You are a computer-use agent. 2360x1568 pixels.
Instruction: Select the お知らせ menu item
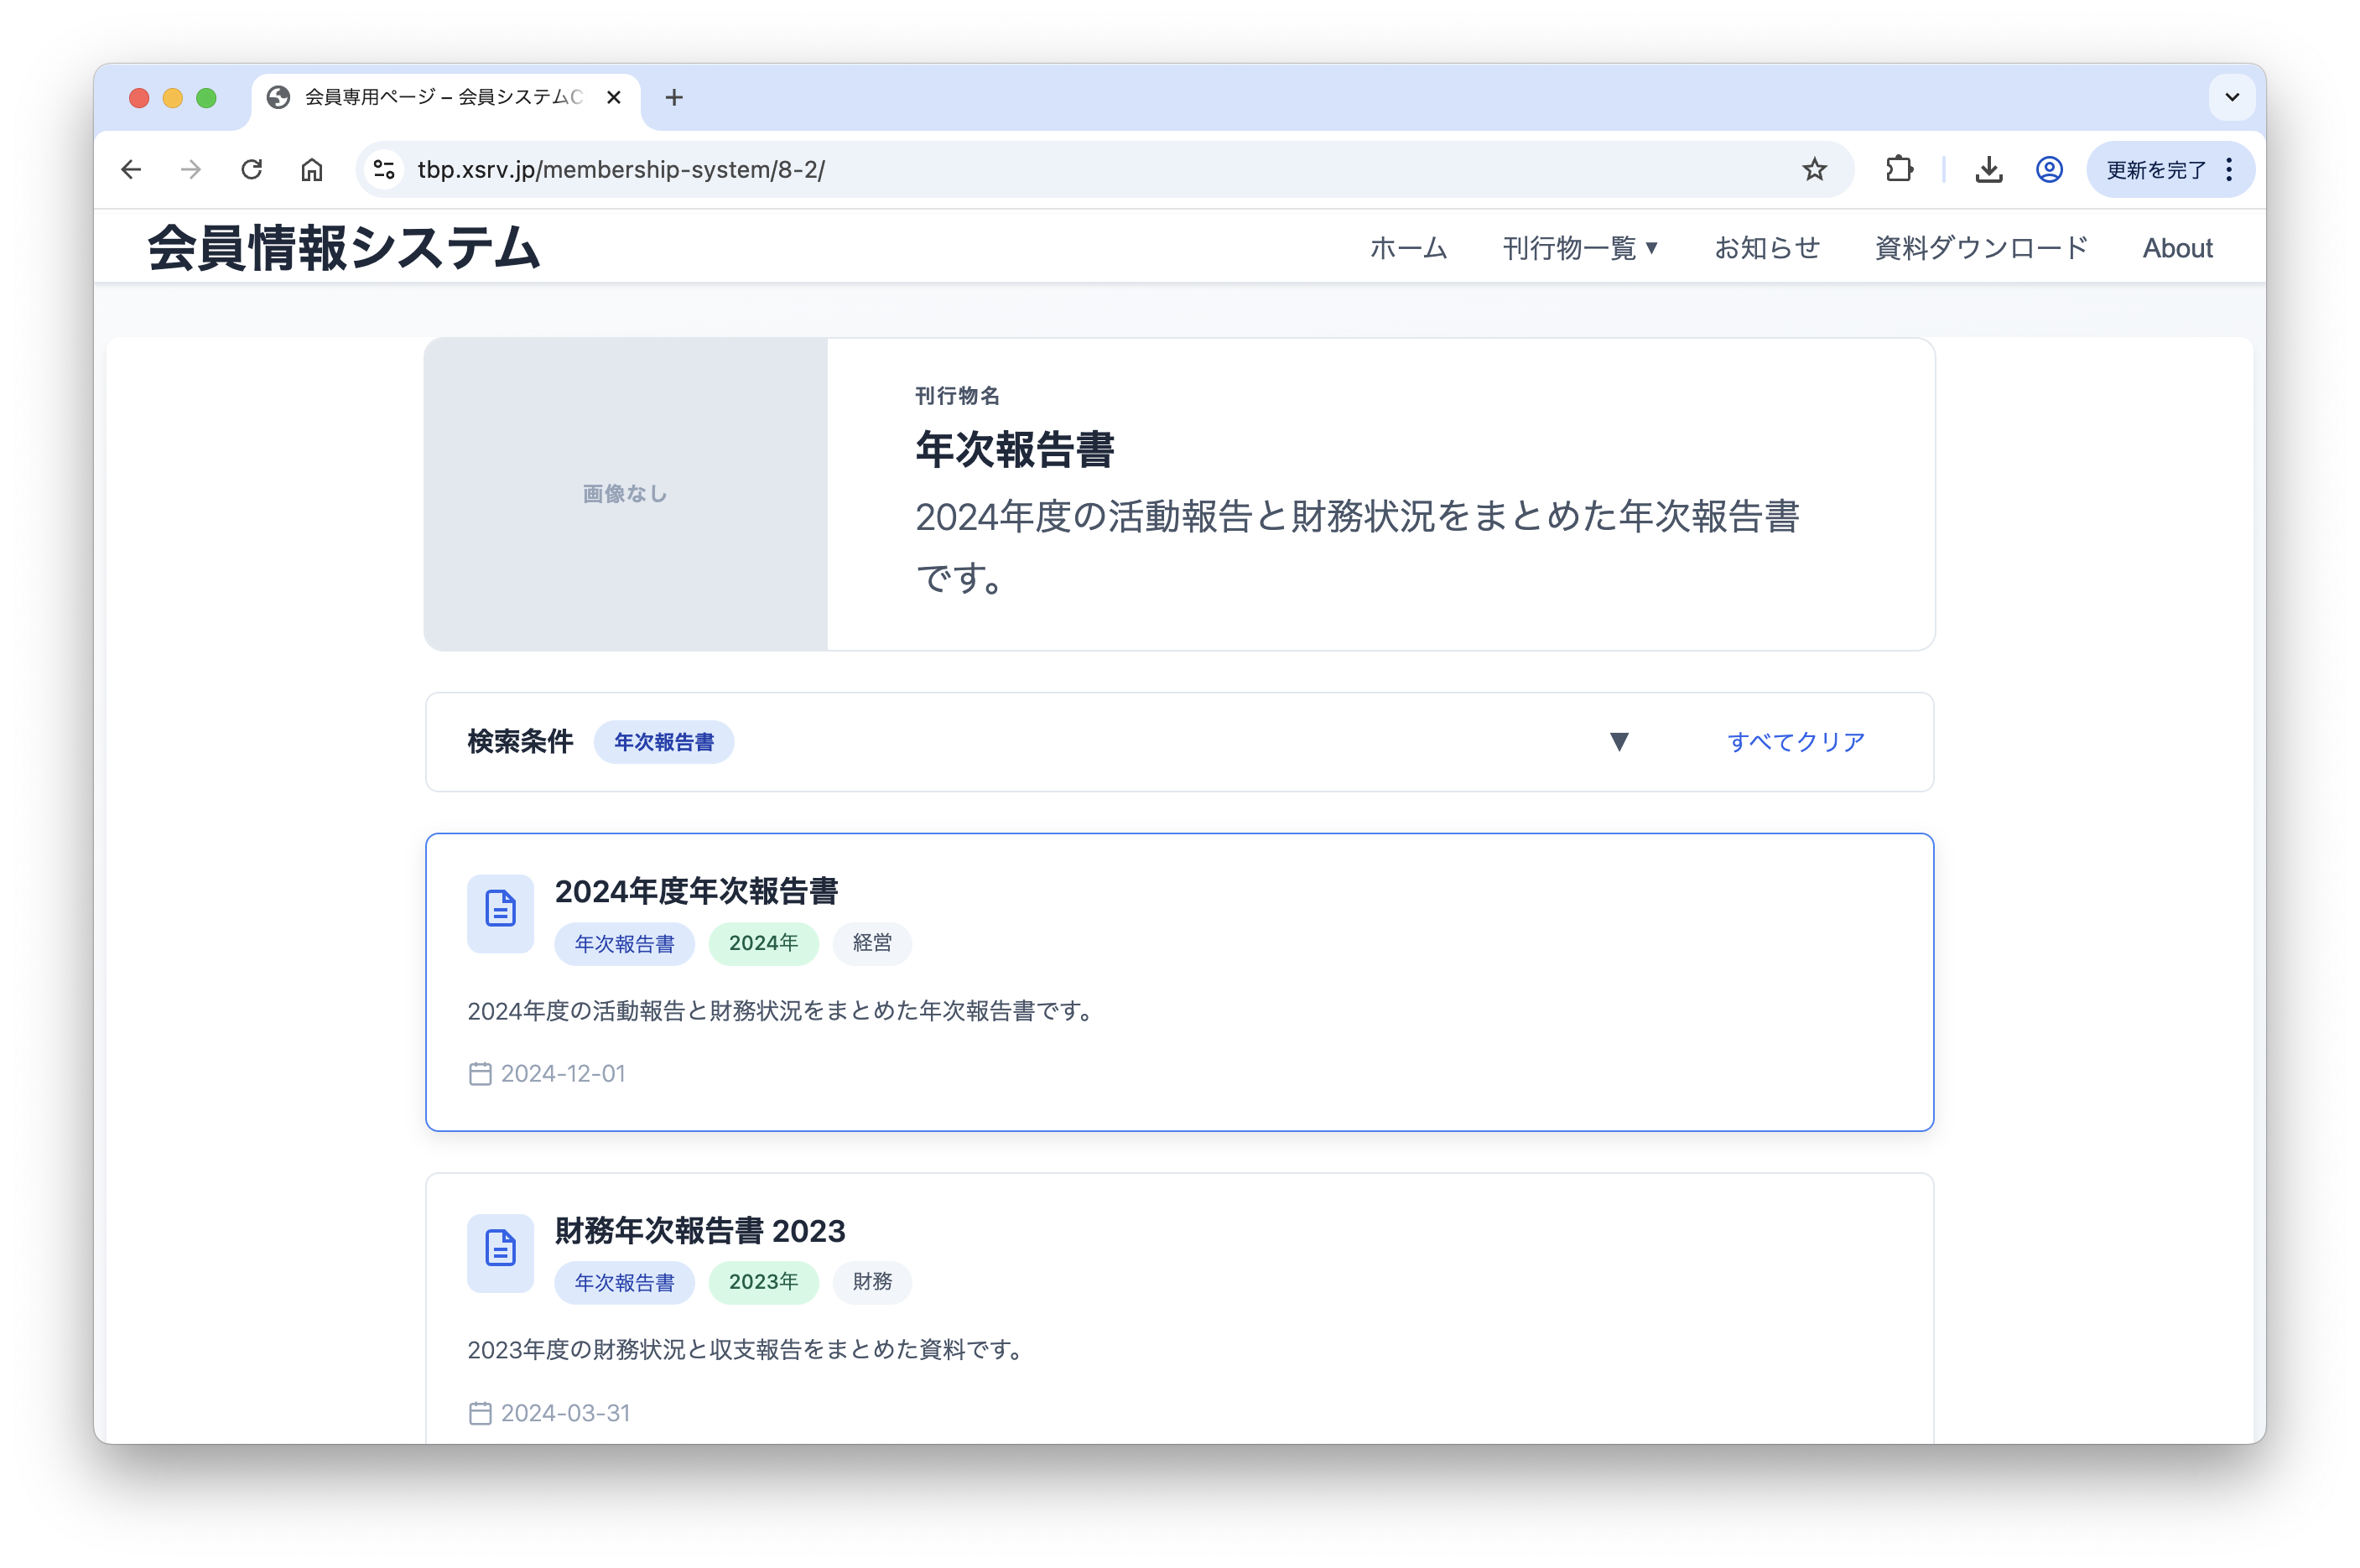[x=1767, y=248]
